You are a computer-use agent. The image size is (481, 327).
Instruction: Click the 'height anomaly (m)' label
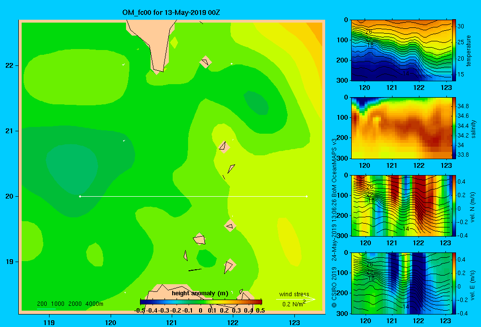200,293
